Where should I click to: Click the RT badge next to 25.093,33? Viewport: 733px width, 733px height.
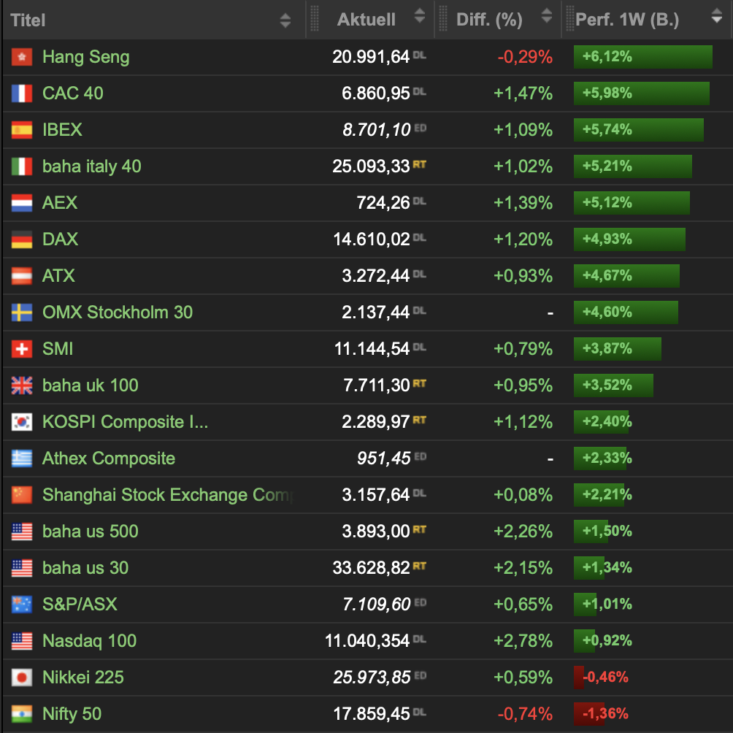419,164
